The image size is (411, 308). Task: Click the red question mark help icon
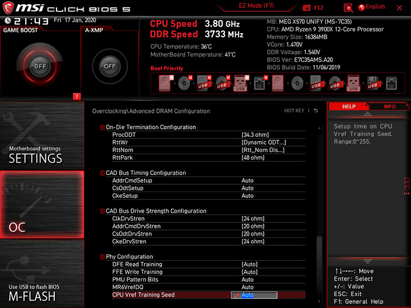coord(76,96)
